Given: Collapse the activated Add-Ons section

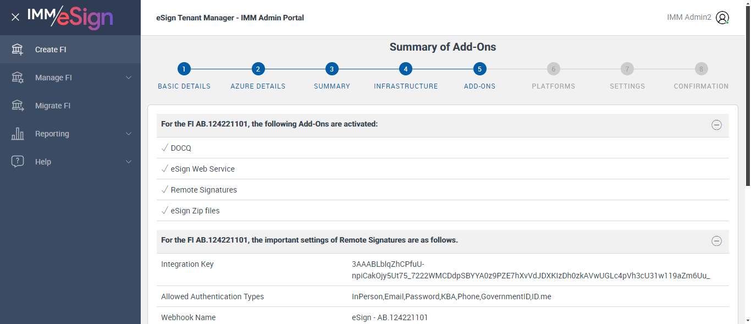Looking at the screenshot, I should tap(716, 125).
